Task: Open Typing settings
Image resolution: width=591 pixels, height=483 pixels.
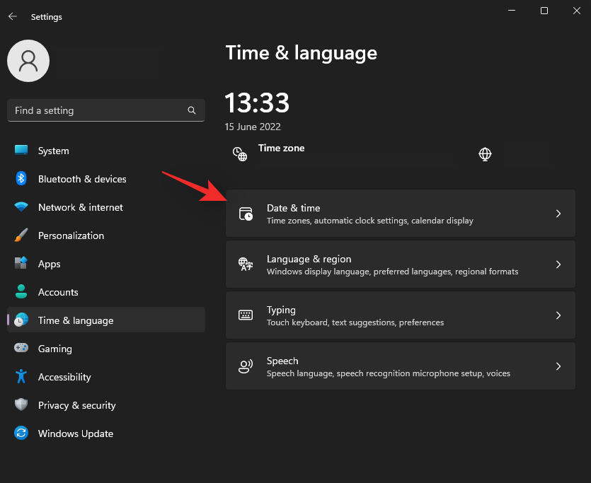Action: pos(401,315)
